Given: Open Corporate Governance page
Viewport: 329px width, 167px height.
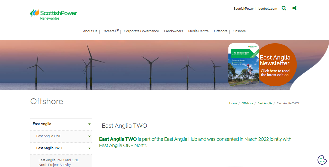Looking at the screenshot, I should (x=141, y=31).
